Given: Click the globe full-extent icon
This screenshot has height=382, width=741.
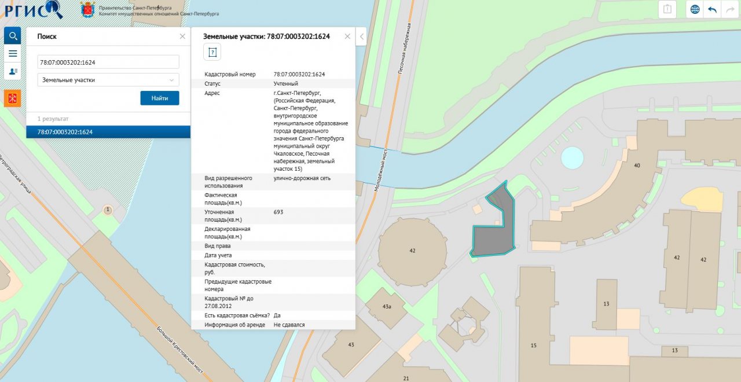Looking at the screenshot, I should click(695, 10).
